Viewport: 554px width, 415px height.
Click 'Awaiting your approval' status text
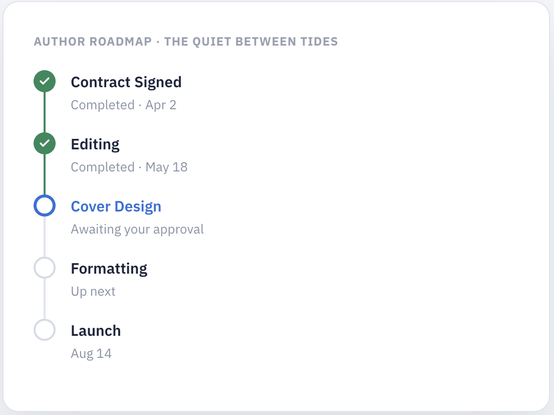coord(137,230)
